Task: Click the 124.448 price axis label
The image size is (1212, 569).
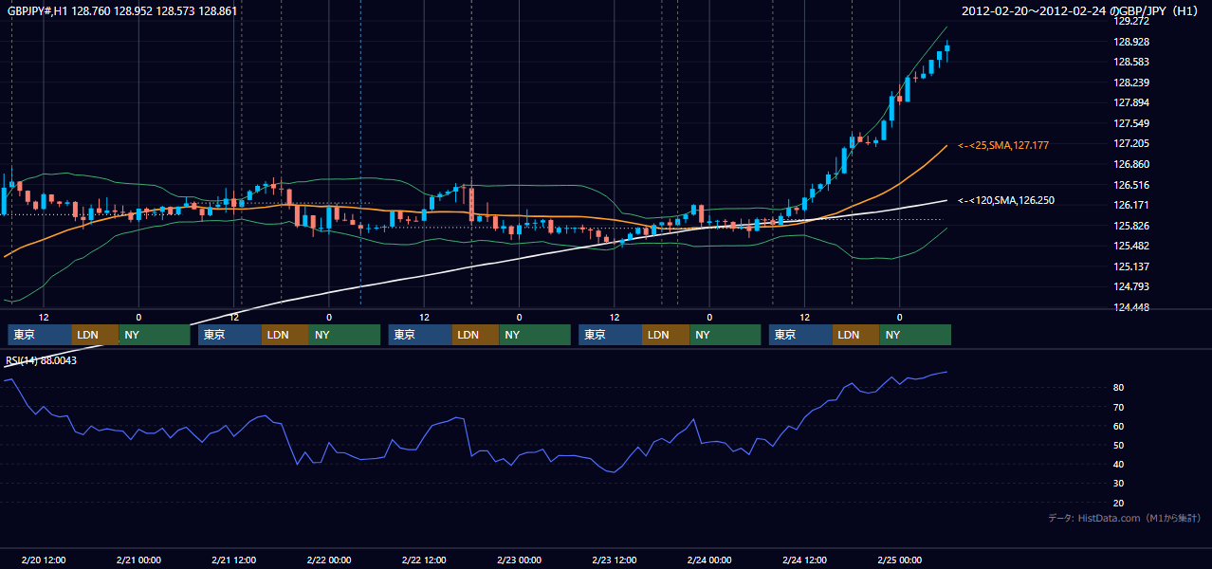Action: tap(1132, 307)
